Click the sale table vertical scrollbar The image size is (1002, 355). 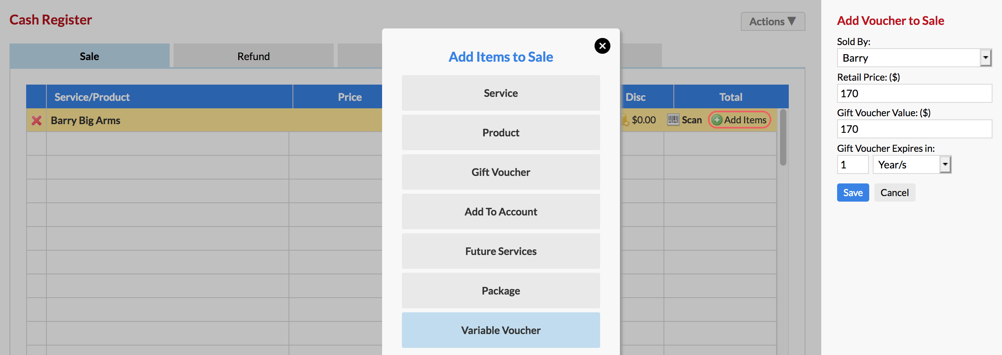(783, 137)
